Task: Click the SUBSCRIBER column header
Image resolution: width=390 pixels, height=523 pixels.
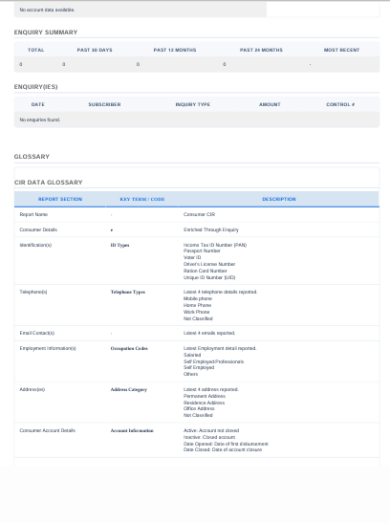Action: 104,104
